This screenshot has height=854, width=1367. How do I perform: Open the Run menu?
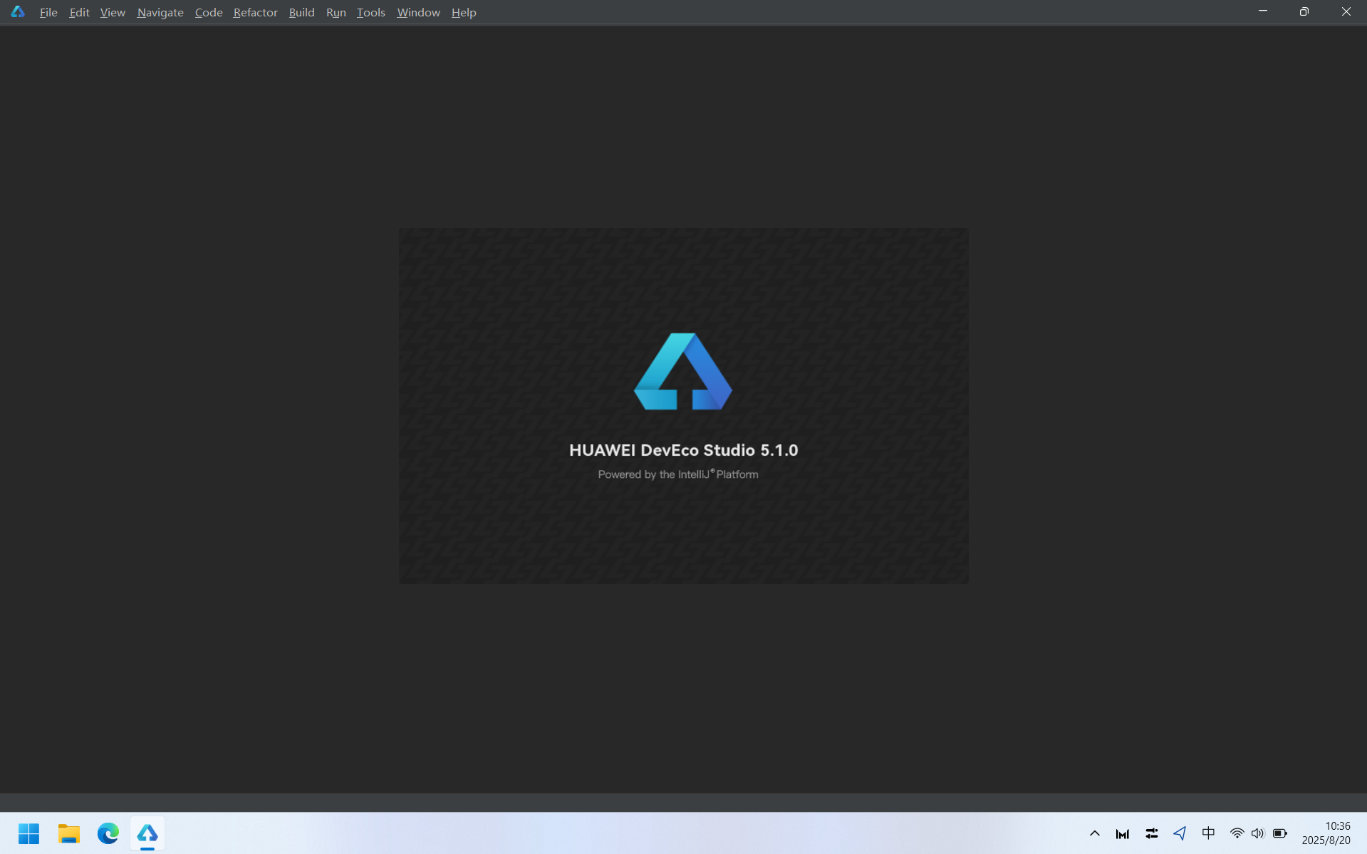tap(336, 13)
